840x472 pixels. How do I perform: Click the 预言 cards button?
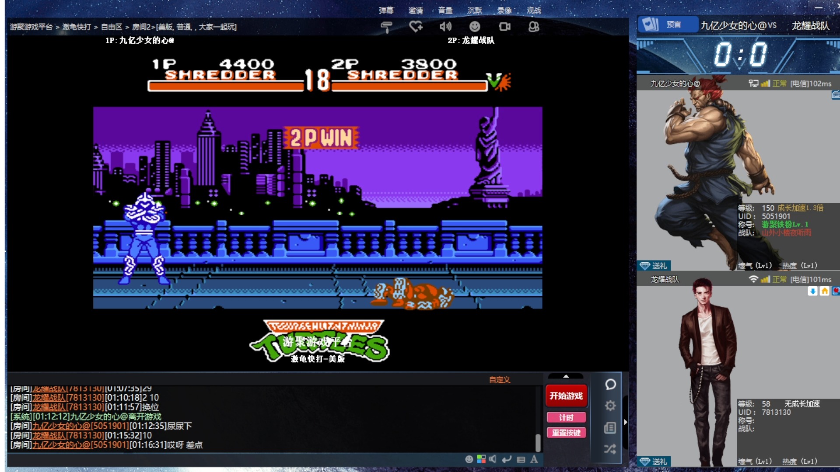[x=667, y=24]
